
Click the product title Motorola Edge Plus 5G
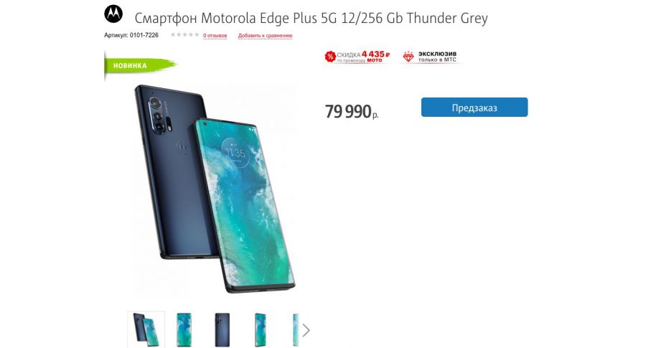point(311,18)
